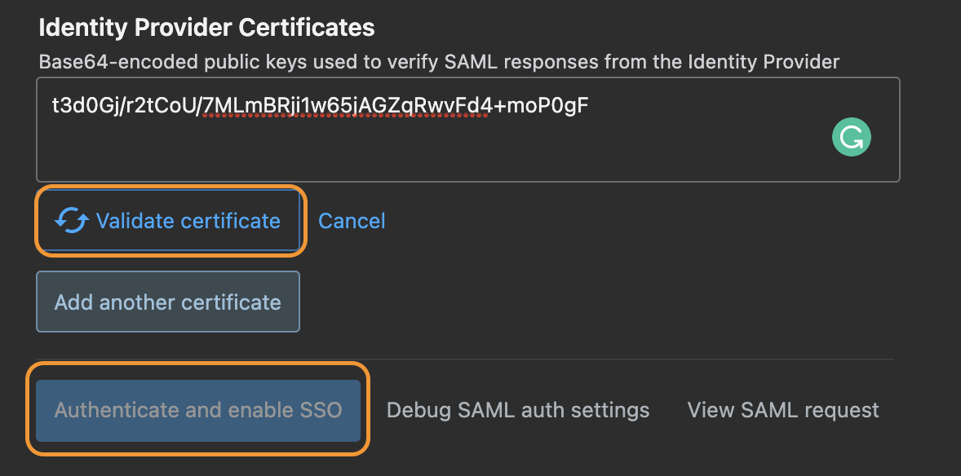This screenshot has height=476, width=961.
Task: Open Debug SAML auth settings
Action: point(518,410)
